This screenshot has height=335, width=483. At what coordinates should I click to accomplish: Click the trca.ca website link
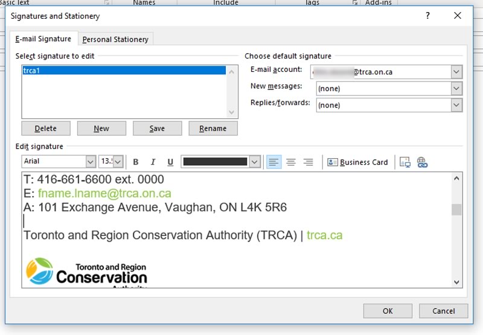click(324, 235)
